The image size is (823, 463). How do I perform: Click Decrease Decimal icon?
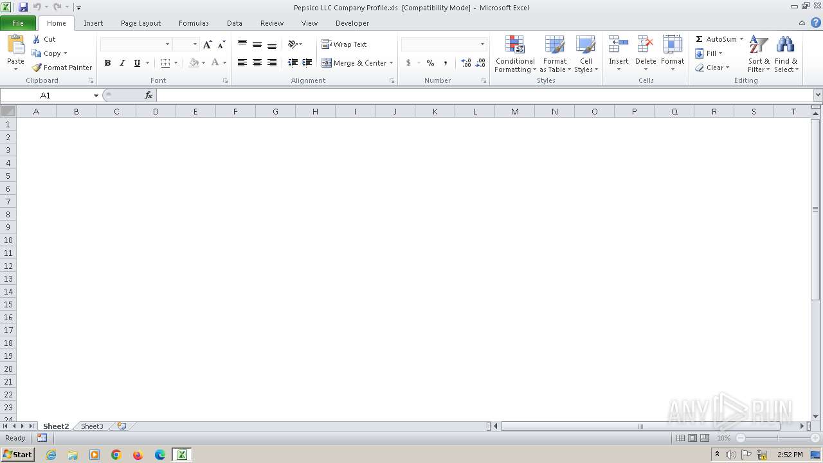481,63
